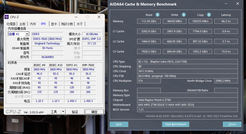The image size is (246, 134).
Task: Click the CPU Stepping B0 field
Action: coord(188,66)
